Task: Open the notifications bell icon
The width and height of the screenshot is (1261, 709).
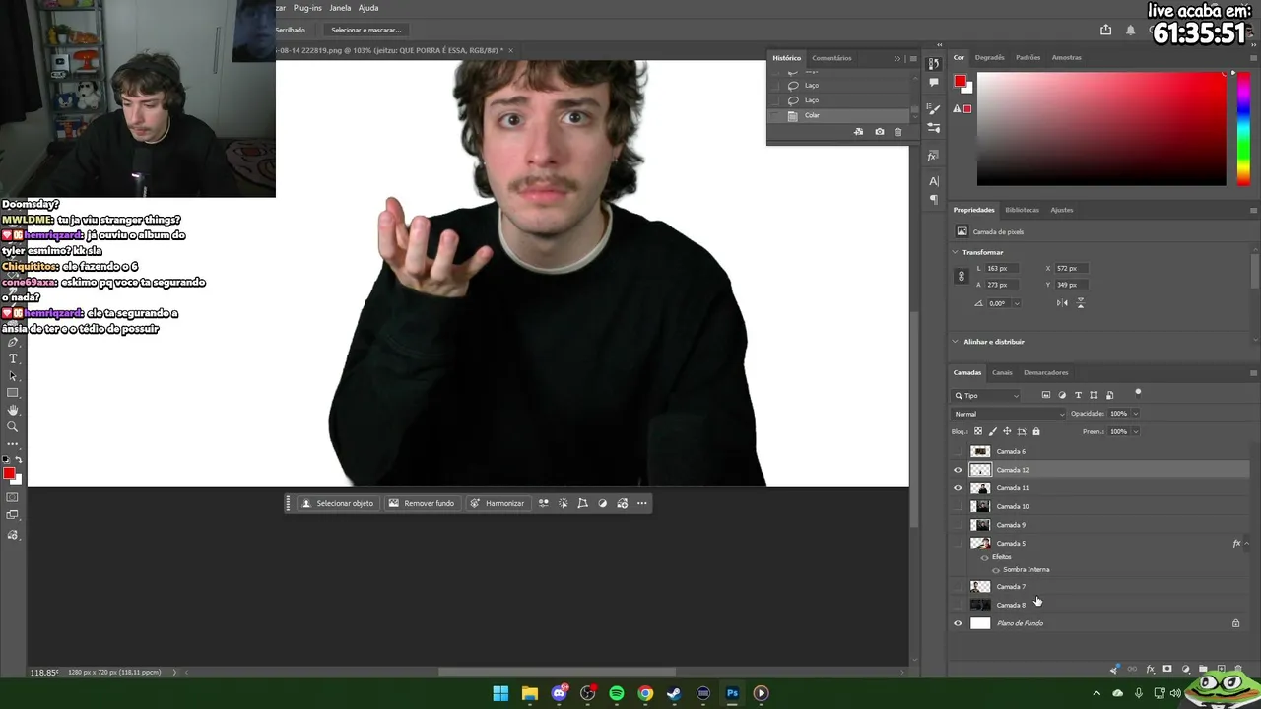Action: 1130,31
